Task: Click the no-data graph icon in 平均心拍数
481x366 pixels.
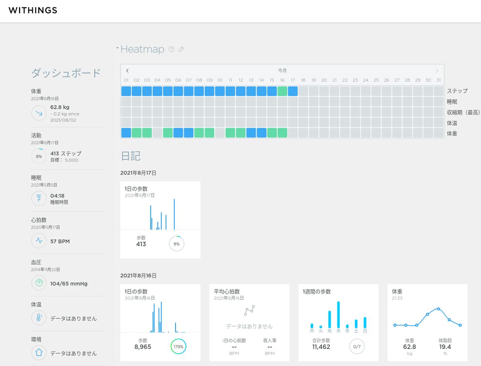Action: [x=249, y=310]
